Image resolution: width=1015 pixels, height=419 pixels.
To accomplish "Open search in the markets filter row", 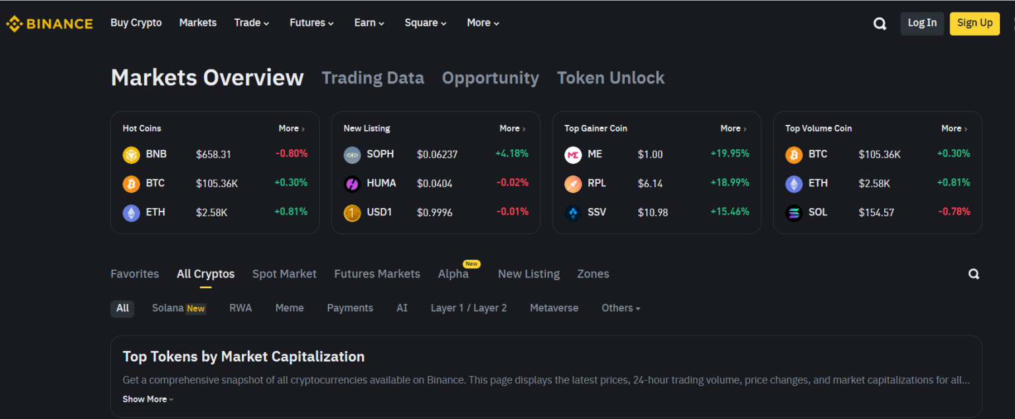I will point(973,273).
